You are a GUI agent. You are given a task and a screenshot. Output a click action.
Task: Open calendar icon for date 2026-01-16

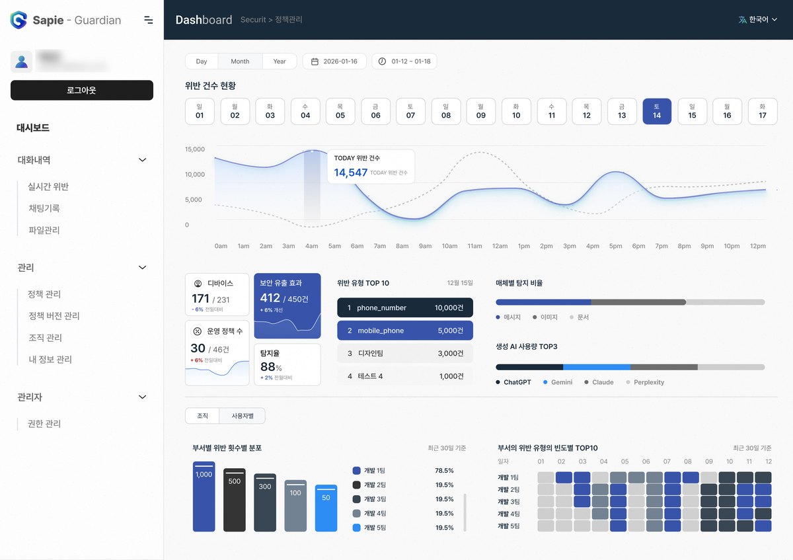(x=315, y=61)
